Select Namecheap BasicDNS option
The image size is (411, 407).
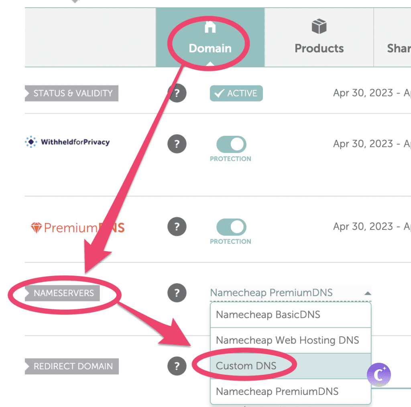[268, 314]
